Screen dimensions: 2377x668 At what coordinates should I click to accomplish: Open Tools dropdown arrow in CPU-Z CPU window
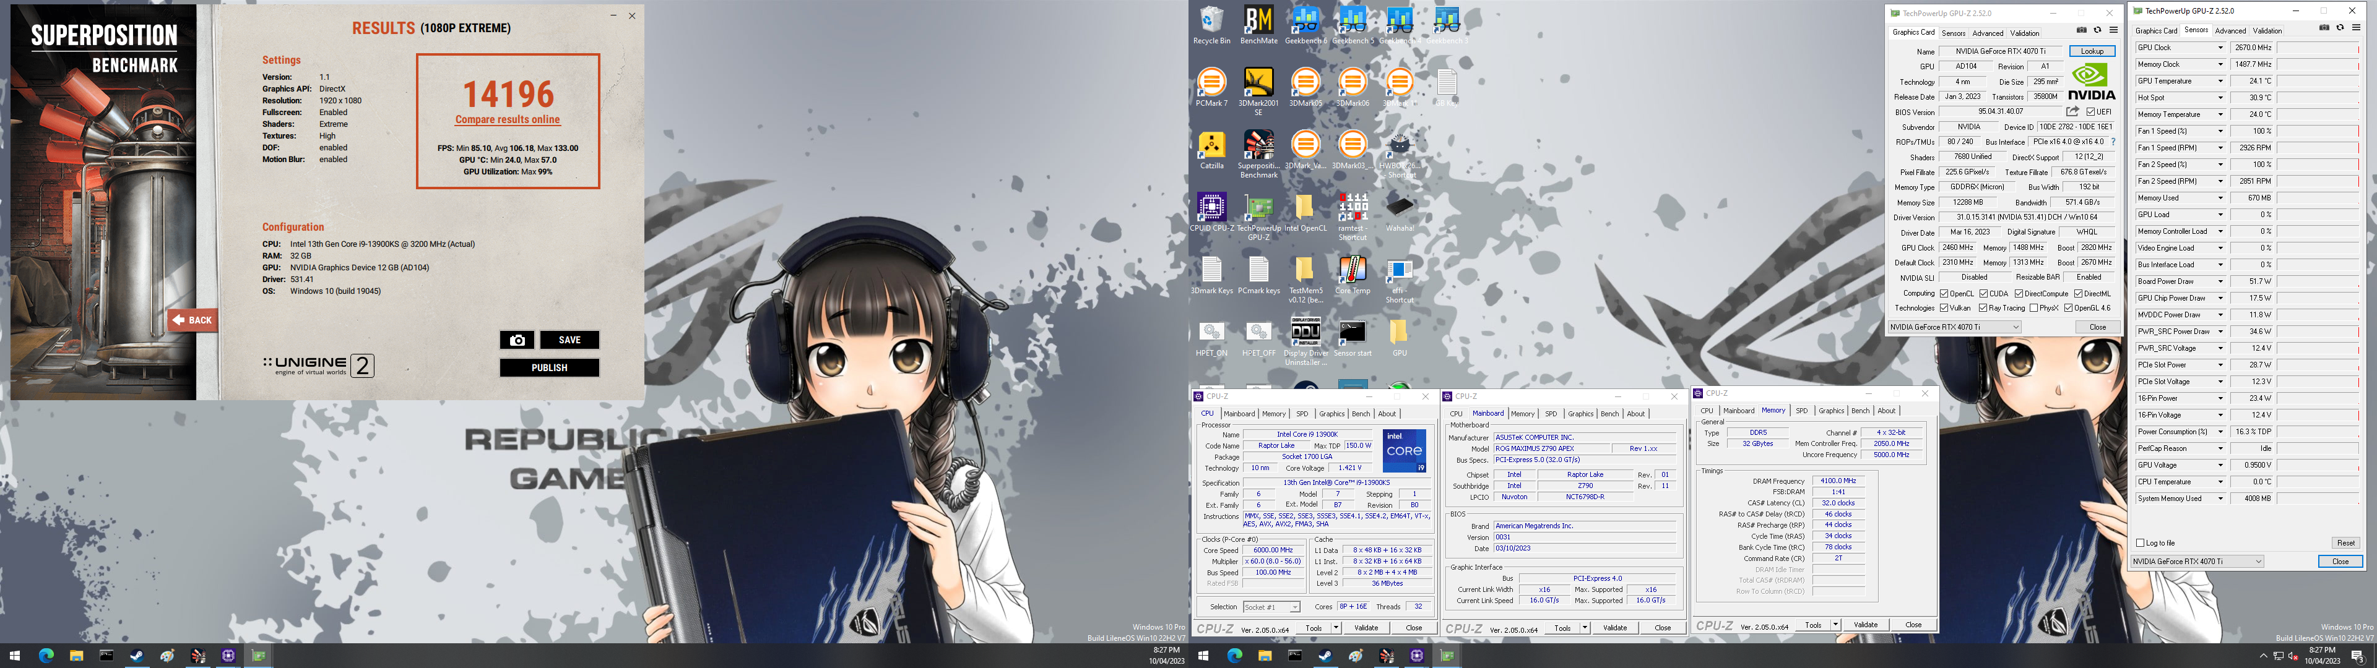coord(1335,627)
